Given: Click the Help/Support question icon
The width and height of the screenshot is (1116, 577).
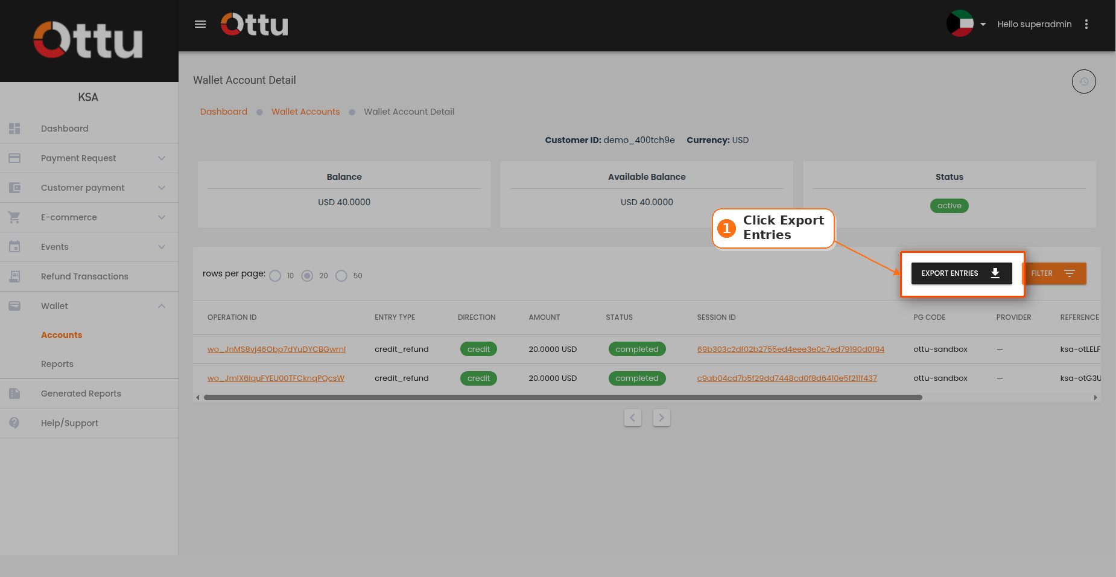Looking at the screenshot, I should (x=14, y=423).
